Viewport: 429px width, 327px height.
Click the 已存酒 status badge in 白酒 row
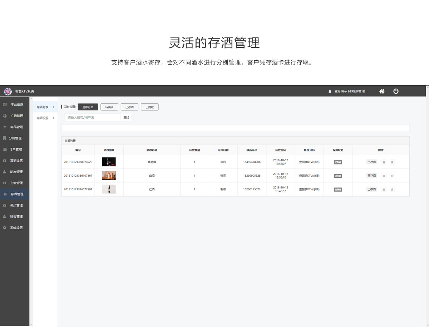click(x=338, y=176)
